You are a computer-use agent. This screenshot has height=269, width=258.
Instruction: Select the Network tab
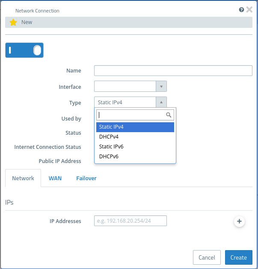(23, 178)
